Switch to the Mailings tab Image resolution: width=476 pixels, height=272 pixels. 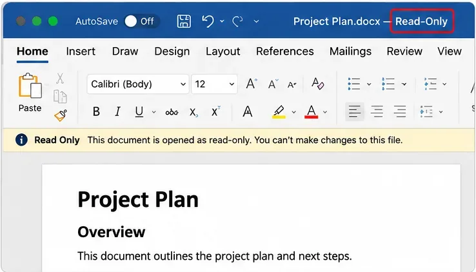click(350, 52)
